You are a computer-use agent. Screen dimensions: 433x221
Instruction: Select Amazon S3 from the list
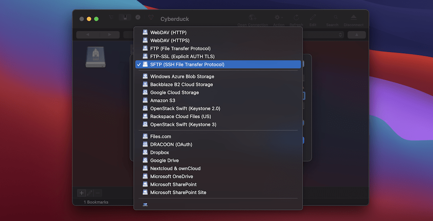pos(162,101)
